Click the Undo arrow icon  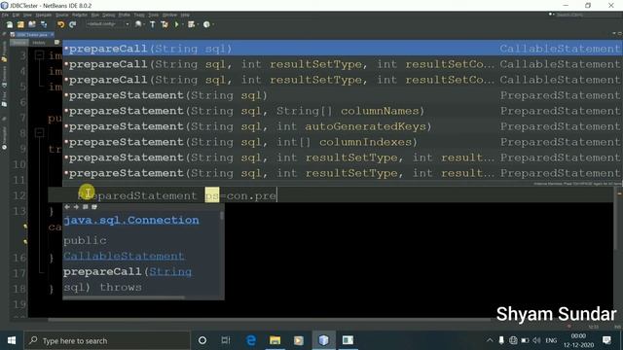[60, 24]
